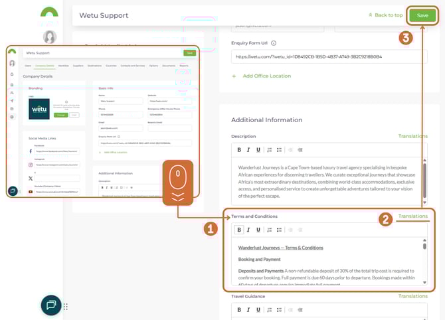Click into the Description text area
445x320 pixels.
326,181
